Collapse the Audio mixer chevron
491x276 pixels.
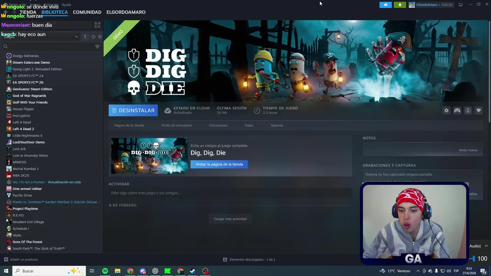(486, 246)
